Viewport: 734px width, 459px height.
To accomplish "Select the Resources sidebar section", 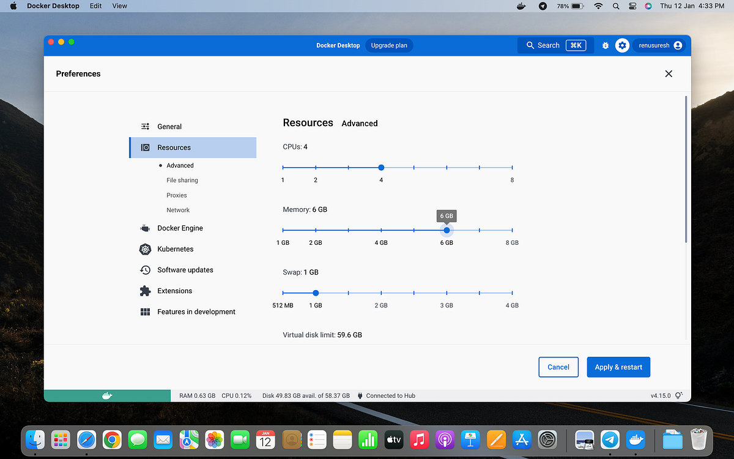I will click(192, 147).
